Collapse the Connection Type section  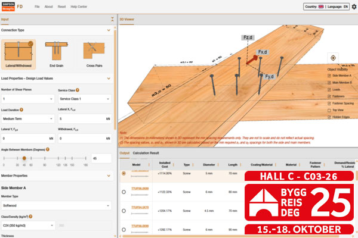pos(109,30)
